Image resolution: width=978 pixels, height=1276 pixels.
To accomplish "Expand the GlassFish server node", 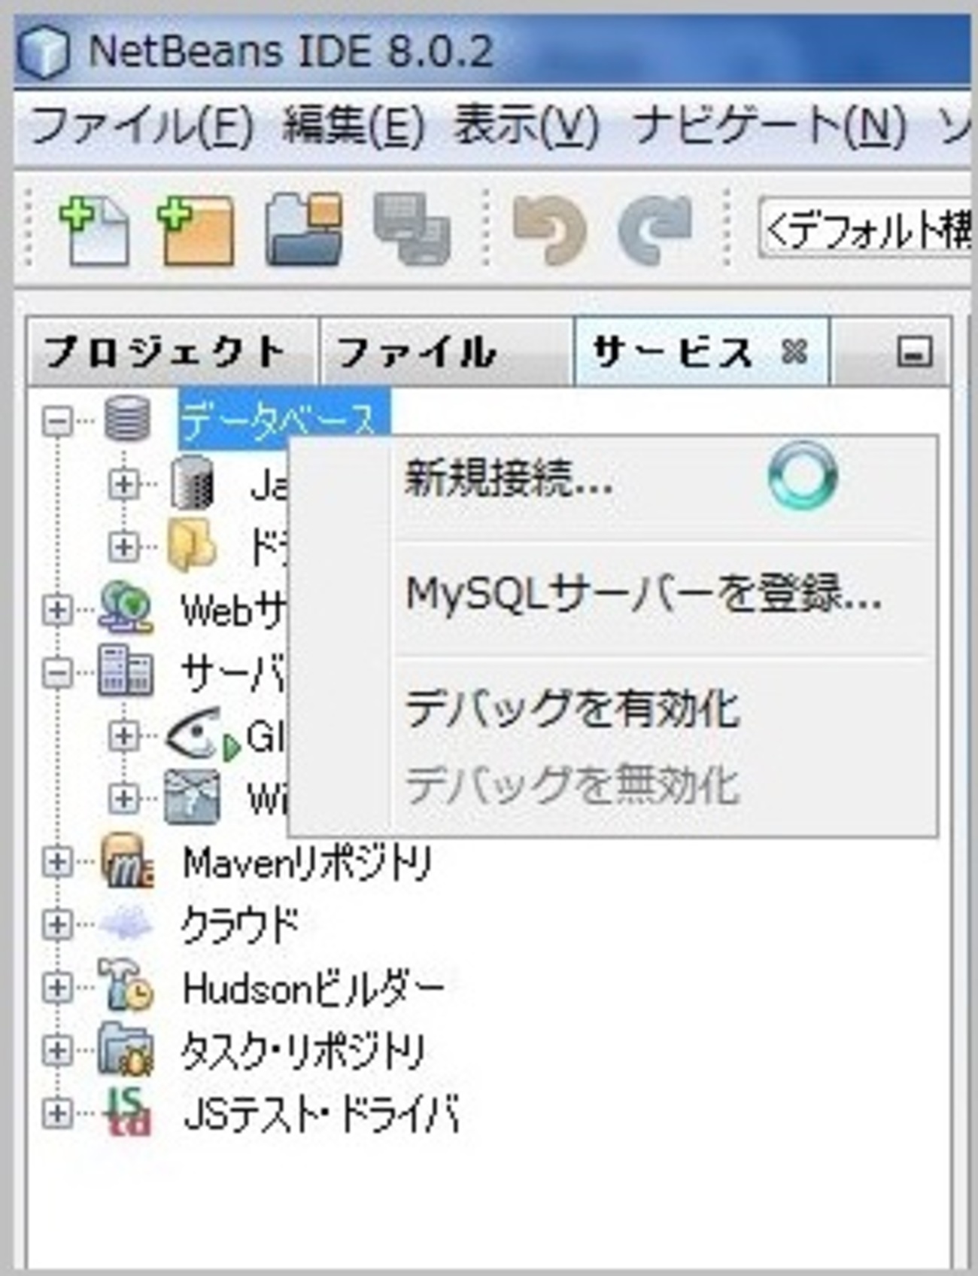I will (124, 736).
